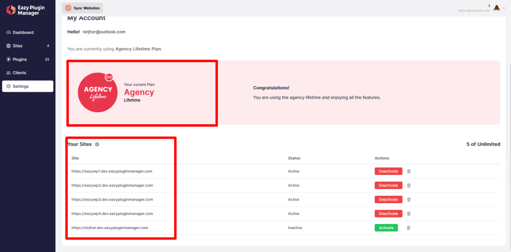Image resolution: width=511 pixels, height=252 pixels.
Task: Delete the eazywp3 site using its trash icon
Action: 409,200
